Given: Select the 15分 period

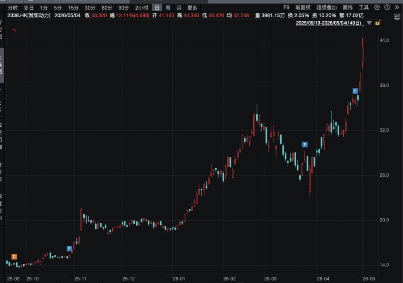Looking at the screenshot, I should (73, 8).
